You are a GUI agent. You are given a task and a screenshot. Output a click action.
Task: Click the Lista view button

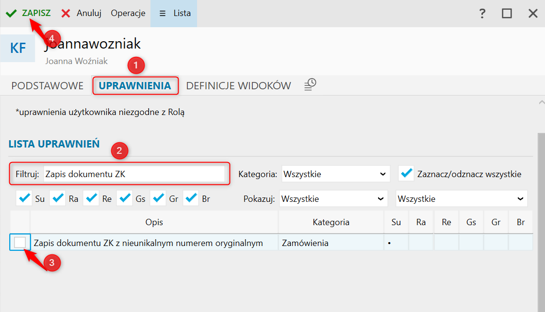(175, 14)
